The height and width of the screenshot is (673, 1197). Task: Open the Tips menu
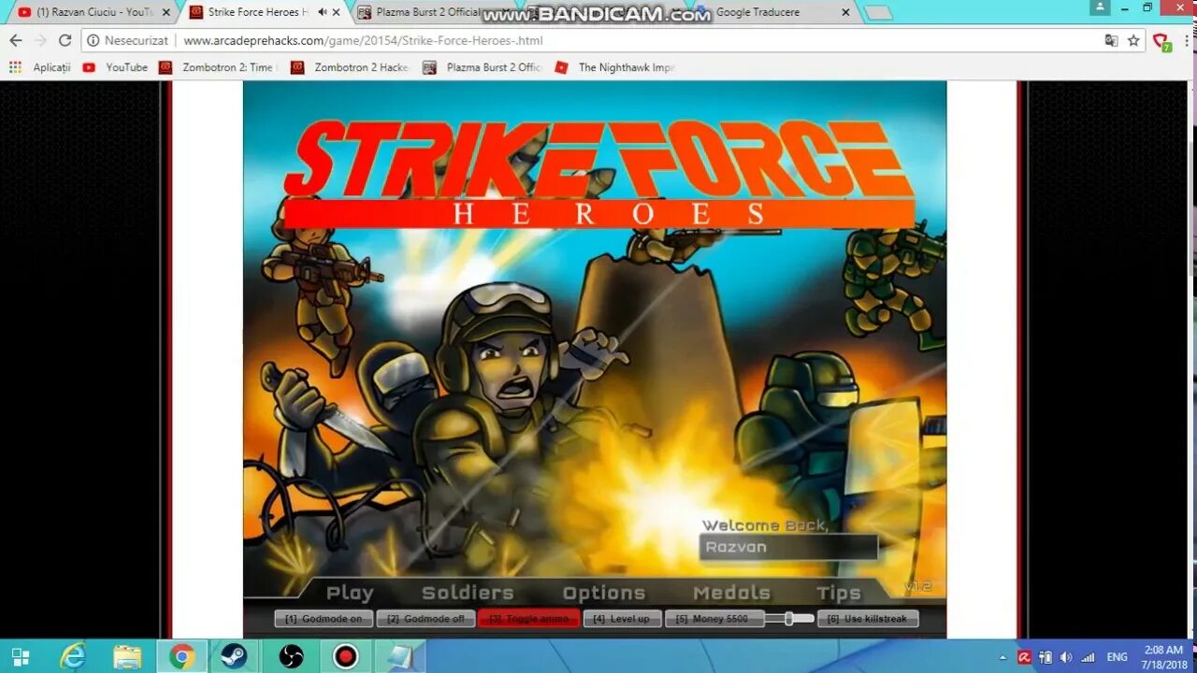pyautogui.click(x=839, y=593)
